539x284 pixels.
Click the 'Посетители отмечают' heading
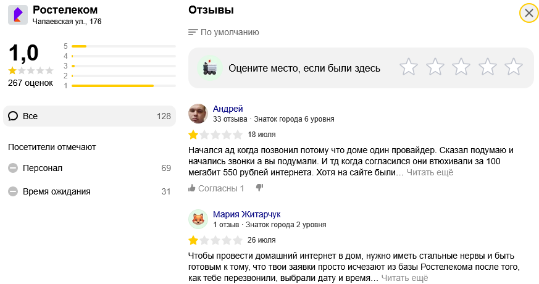tap(52, 147)
